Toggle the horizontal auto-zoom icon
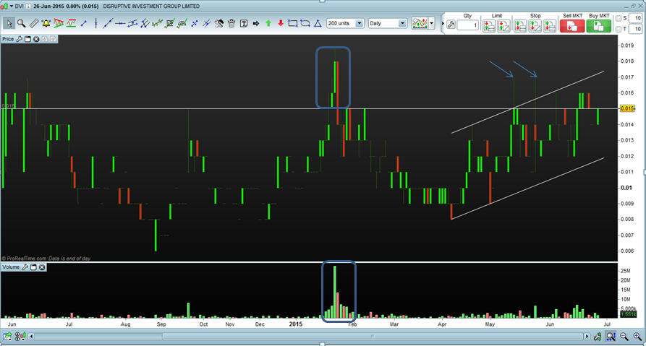 611,337
